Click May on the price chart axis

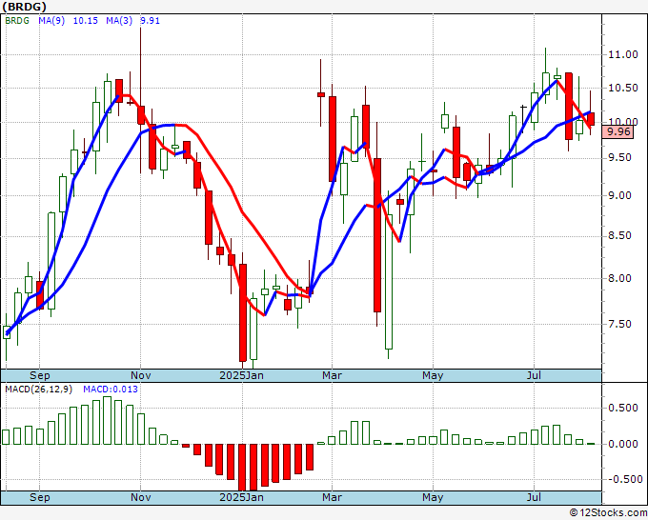click(433, 375)
